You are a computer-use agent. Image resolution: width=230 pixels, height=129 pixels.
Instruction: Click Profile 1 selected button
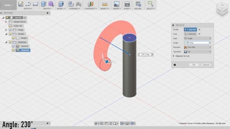[190, 29]
